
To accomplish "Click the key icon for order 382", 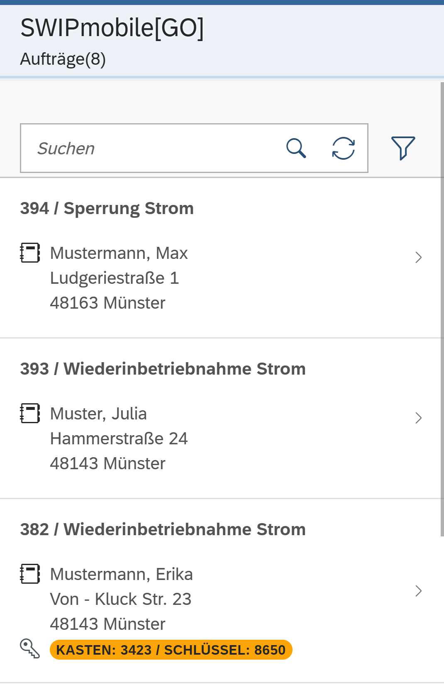I will tap(30, 648).
